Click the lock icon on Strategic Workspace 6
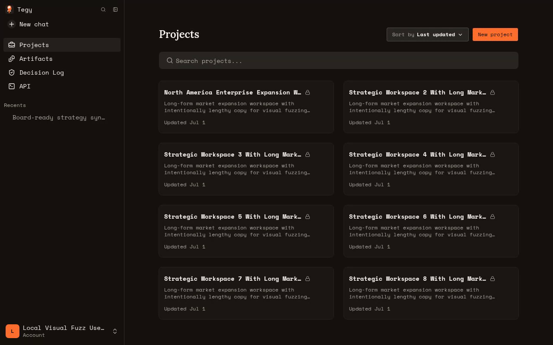The image size is (553, 345). (x=493, y=216)
